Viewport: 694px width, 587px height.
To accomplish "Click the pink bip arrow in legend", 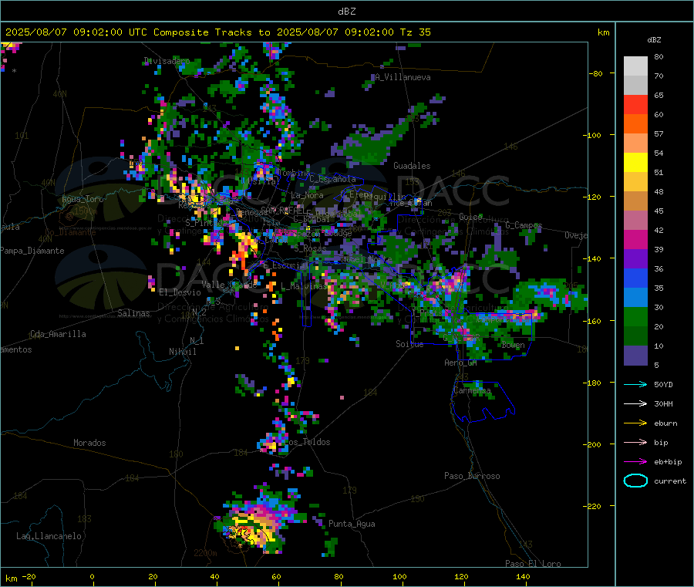I will coord(635,442).
